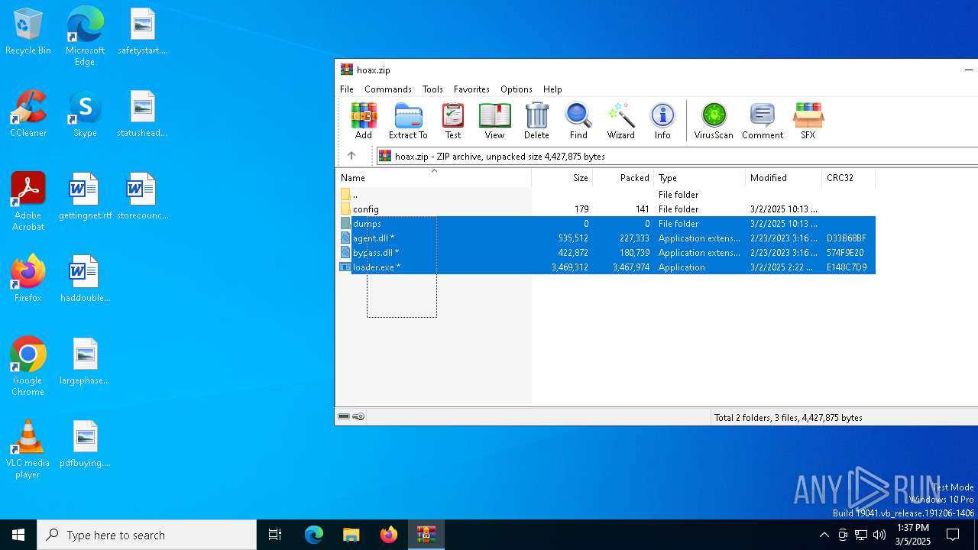Image resolution: width=978 pixels, height=550 pixels.
Task: Open Adobe Acrobat desktop shortcut
Action: (28, 202)
